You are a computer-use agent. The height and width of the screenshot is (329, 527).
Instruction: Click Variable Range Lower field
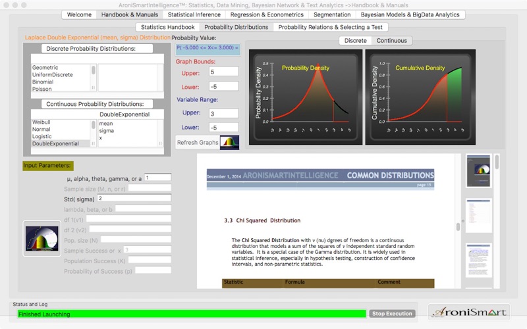tap(224, 127)
